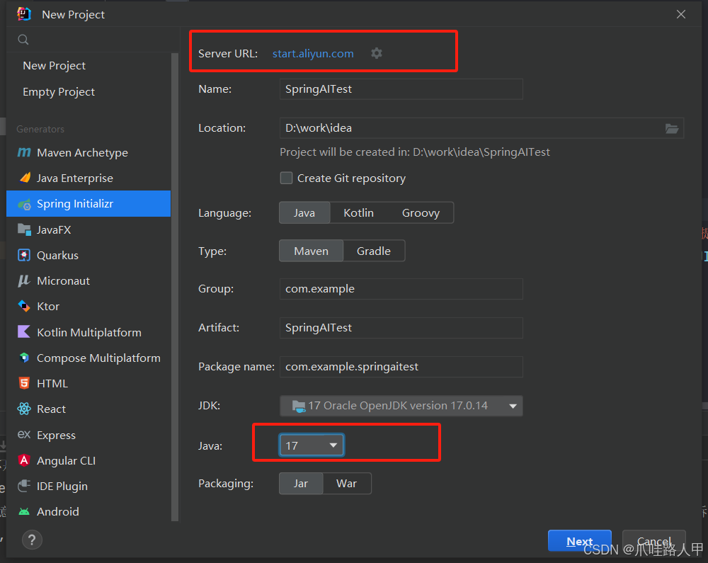Click the generators list scrollbar
The height and width of the screenshot is (563, 708).
pyautogui.click(x=175, y=287)
